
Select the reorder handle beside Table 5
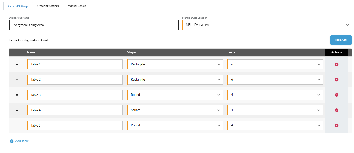point(17,125)
